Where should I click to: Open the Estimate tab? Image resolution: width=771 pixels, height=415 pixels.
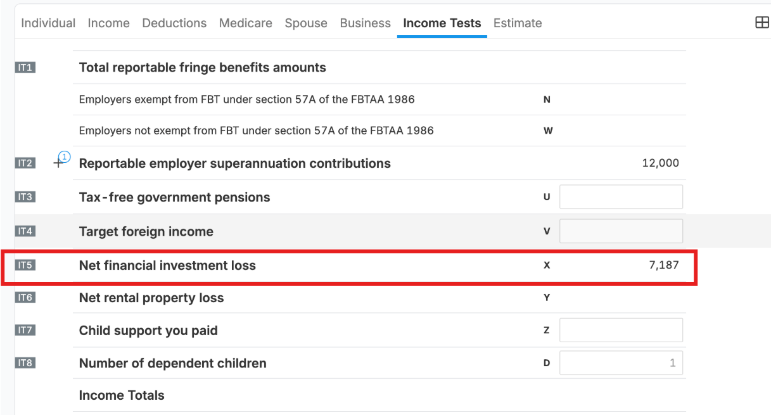tap(518, 23)
